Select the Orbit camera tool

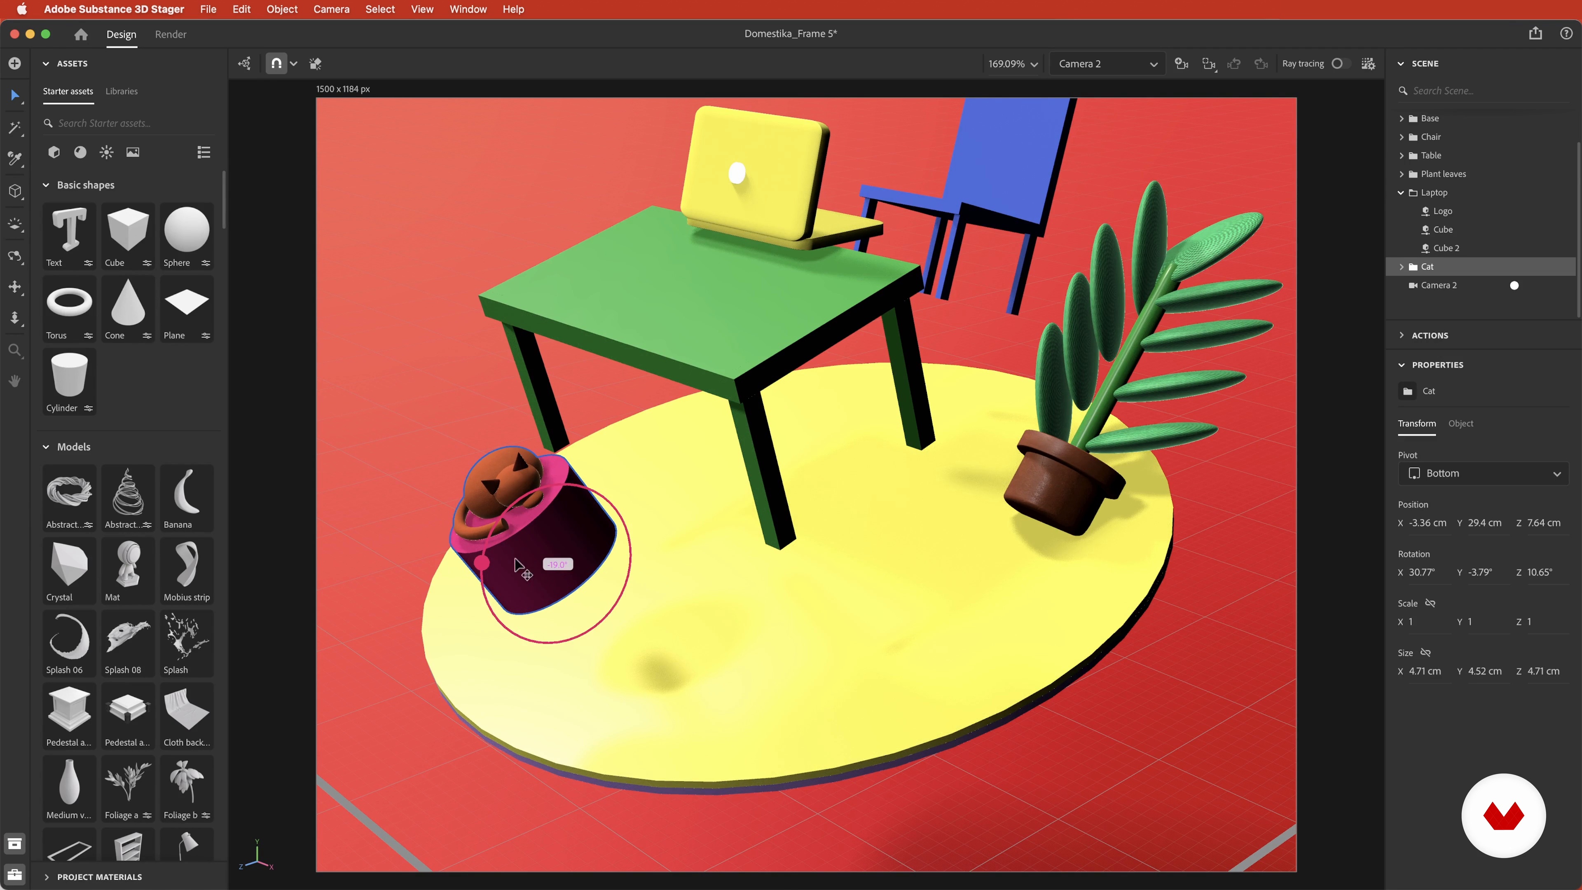tap(15, 255)
